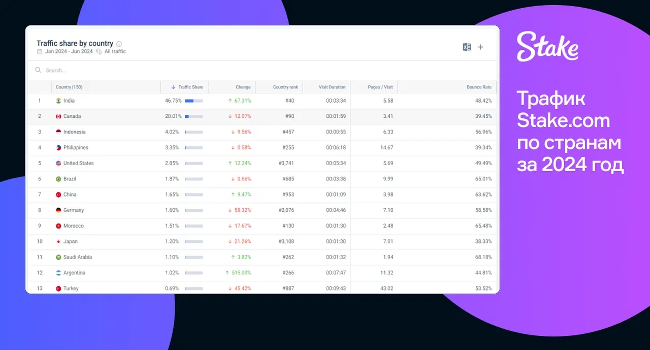This screenshot has width=650, height=350.
Task: Export the table to Excel
Action: [467, 47]
